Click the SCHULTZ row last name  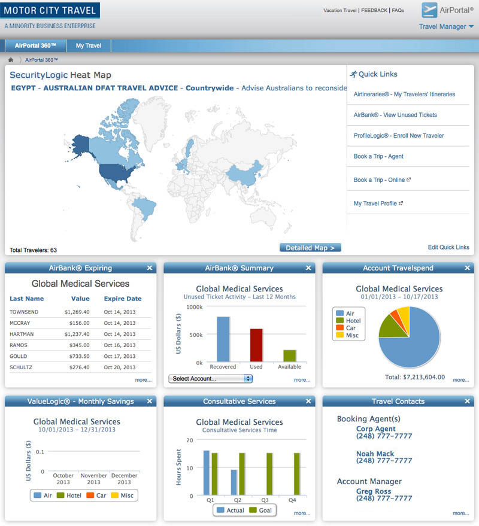coord(21,367)
